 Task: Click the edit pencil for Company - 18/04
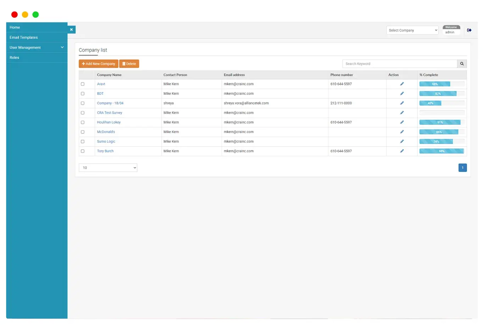402,103
